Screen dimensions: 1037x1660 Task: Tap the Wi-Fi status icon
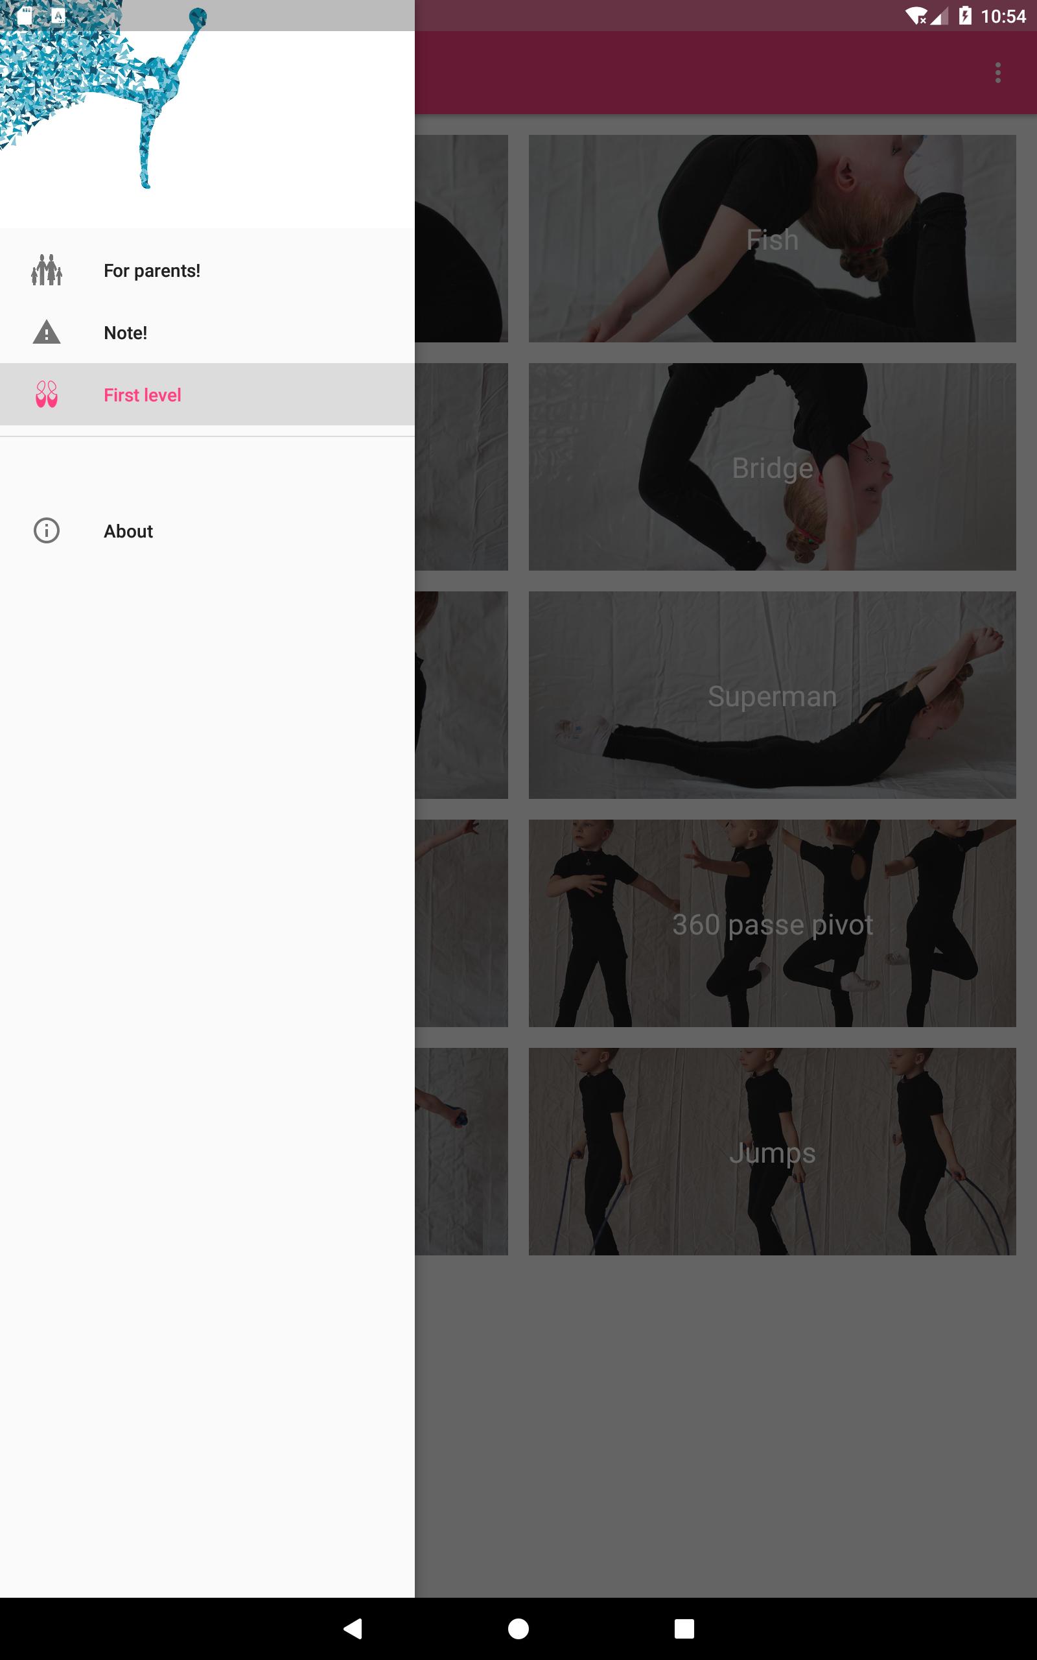pyautogui.click(x=916, y=16)
